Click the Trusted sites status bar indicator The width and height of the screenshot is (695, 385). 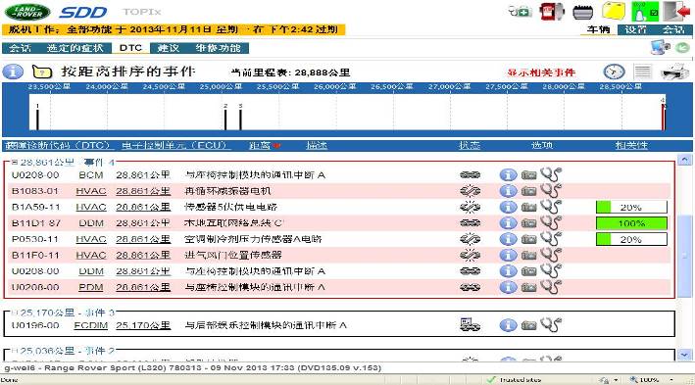(515, 380)
